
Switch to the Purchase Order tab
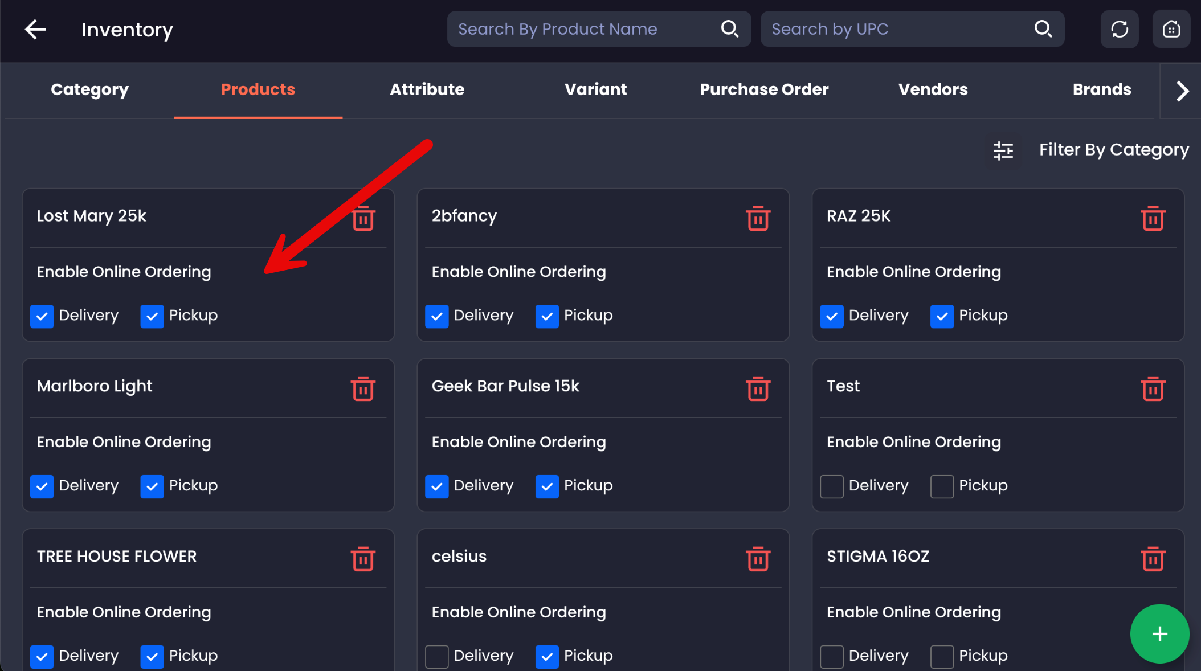[764, 89]
